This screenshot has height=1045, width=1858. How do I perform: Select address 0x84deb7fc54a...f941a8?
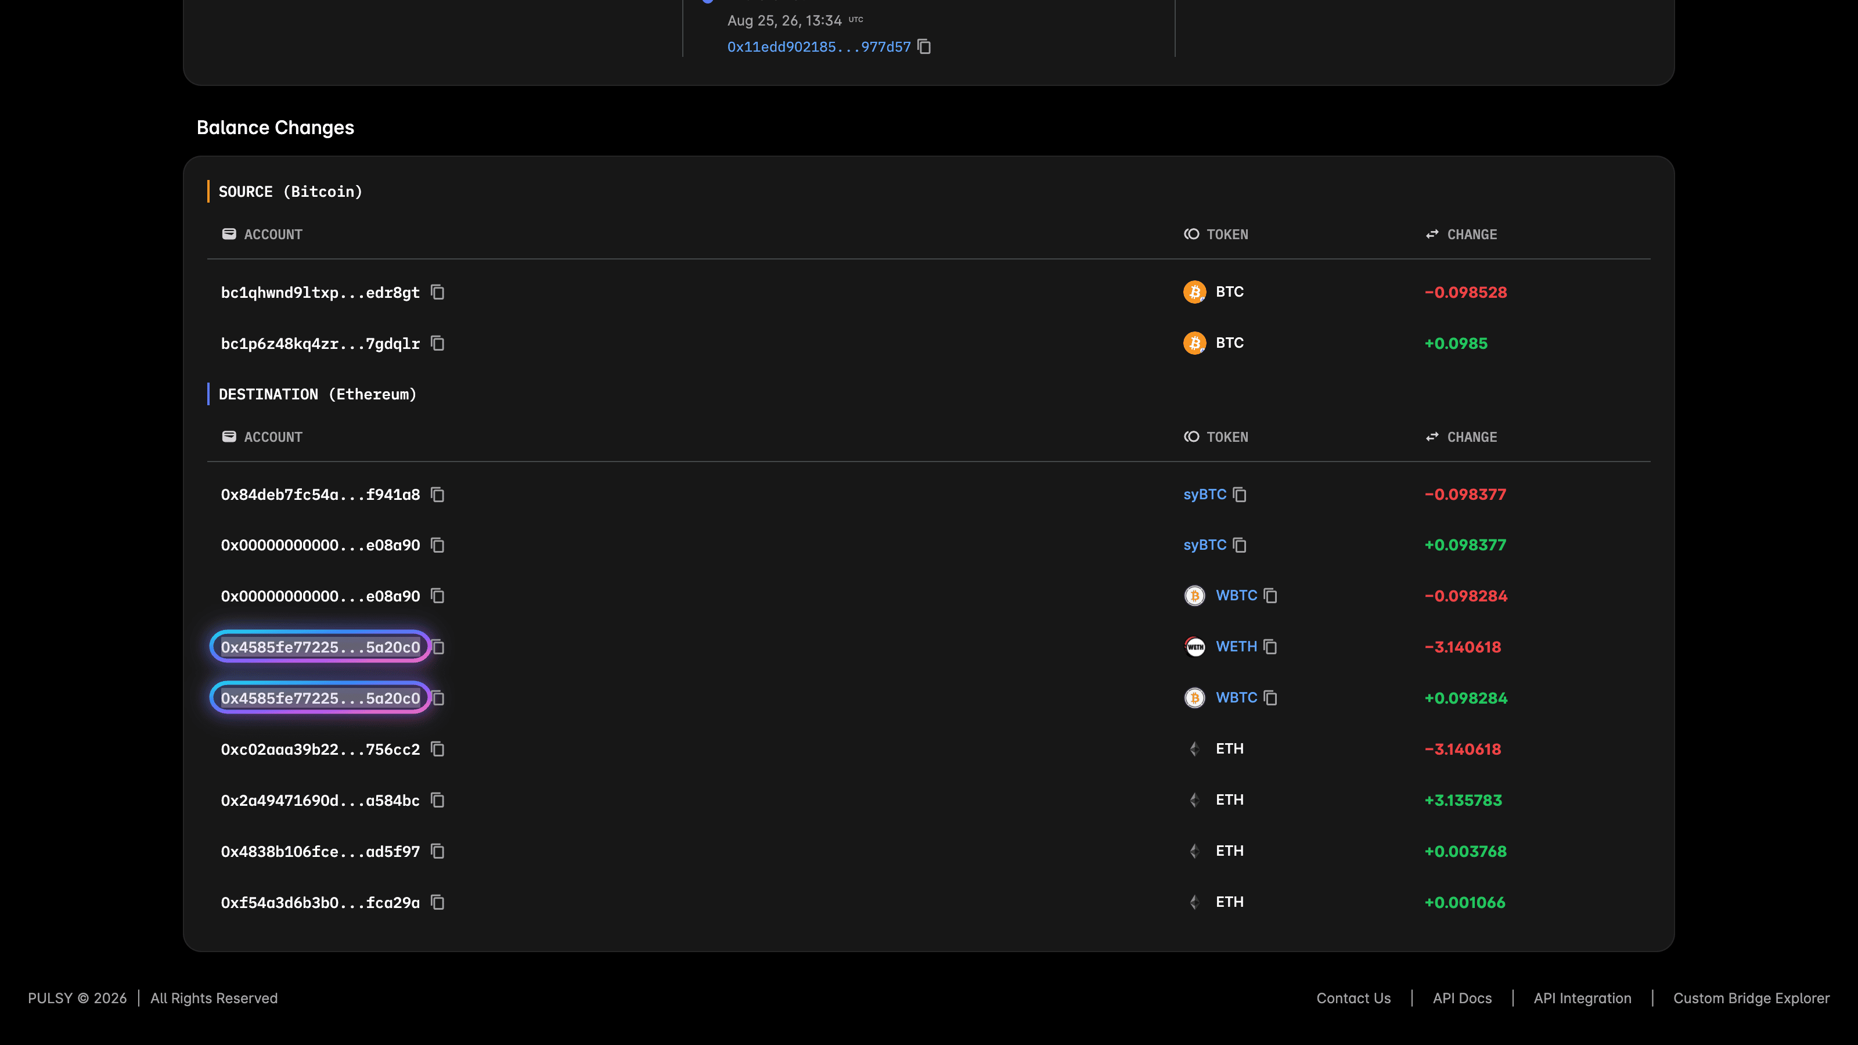click(321, 495)
